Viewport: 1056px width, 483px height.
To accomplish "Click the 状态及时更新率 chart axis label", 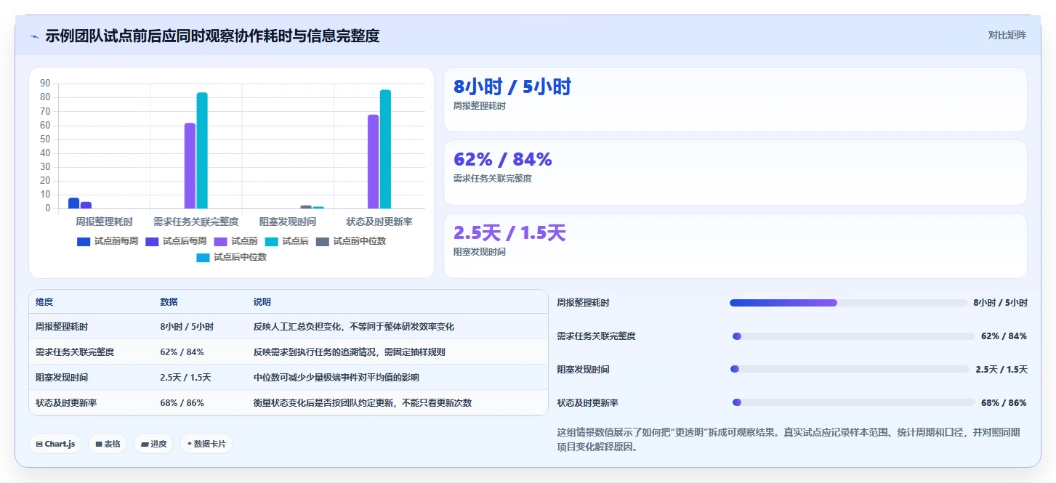I will [x=379, y=222].
